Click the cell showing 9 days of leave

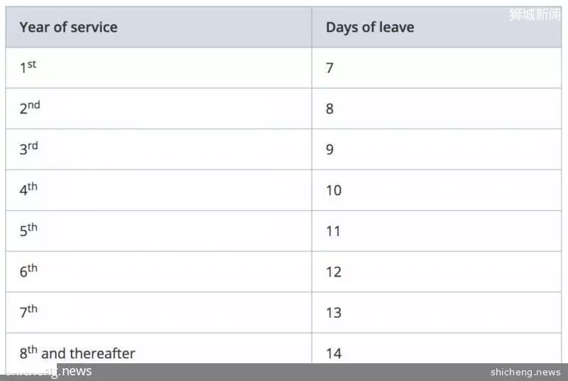pyautogui.click(x=437, y=150)
